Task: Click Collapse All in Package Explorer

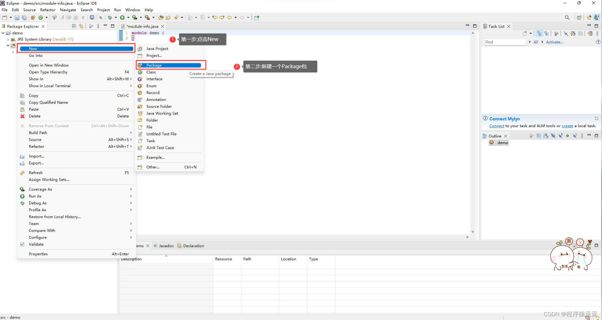Action: tap(74, 26)
